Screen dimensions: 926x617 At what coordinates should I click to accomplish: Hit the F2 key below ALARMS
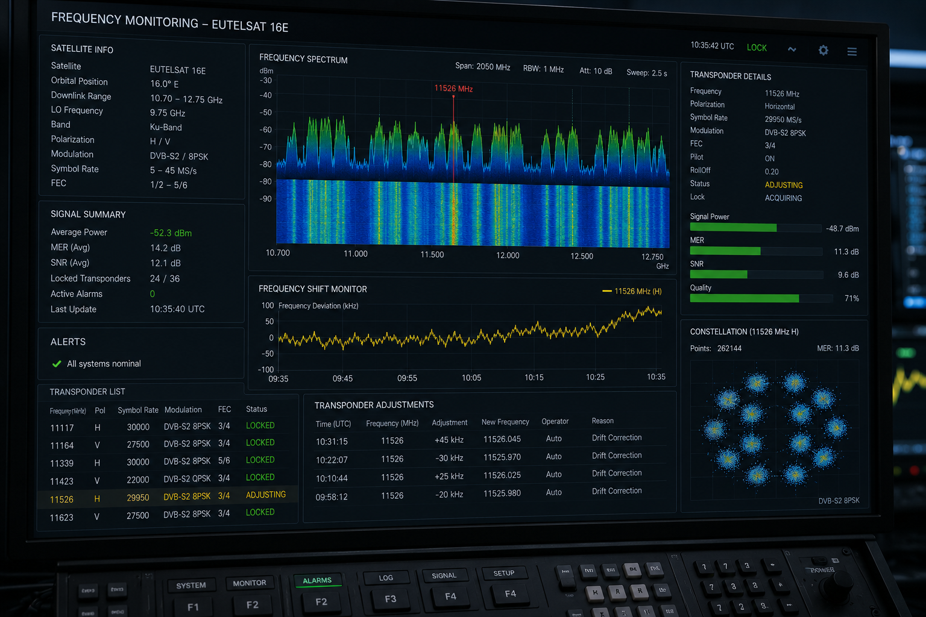321,602
